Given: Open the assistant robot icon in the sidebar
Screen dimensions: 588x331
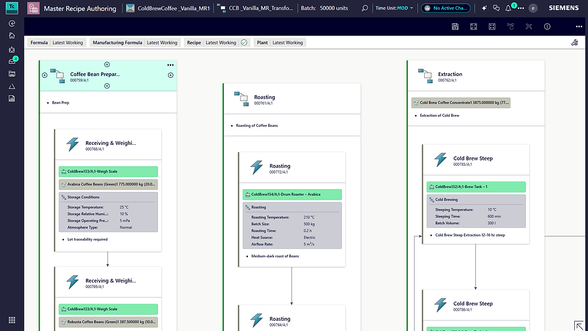Looking at the screenshot, I should coord(12,49).
